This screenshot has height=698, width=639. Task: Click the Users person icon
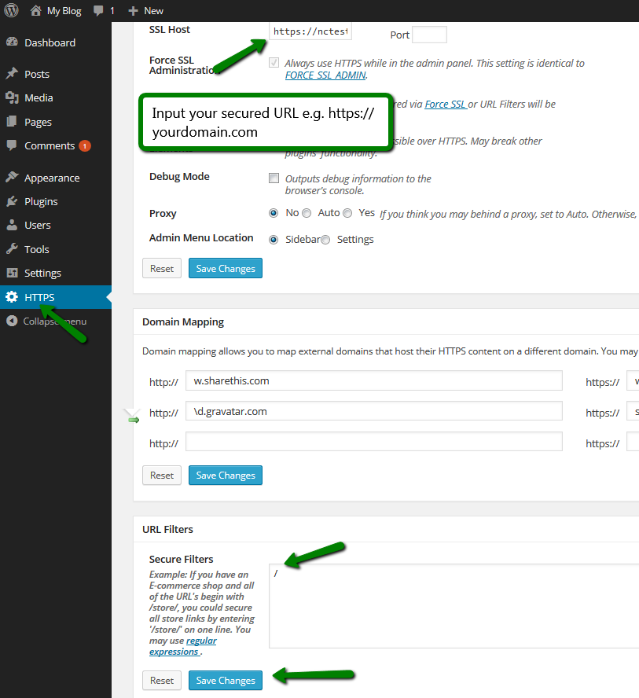tap(12, 225)
